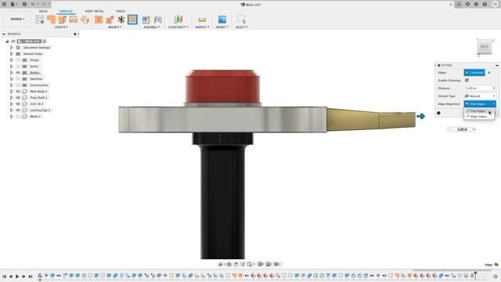Hide the Prop Shaft 1 component

(x=18, y=97)
